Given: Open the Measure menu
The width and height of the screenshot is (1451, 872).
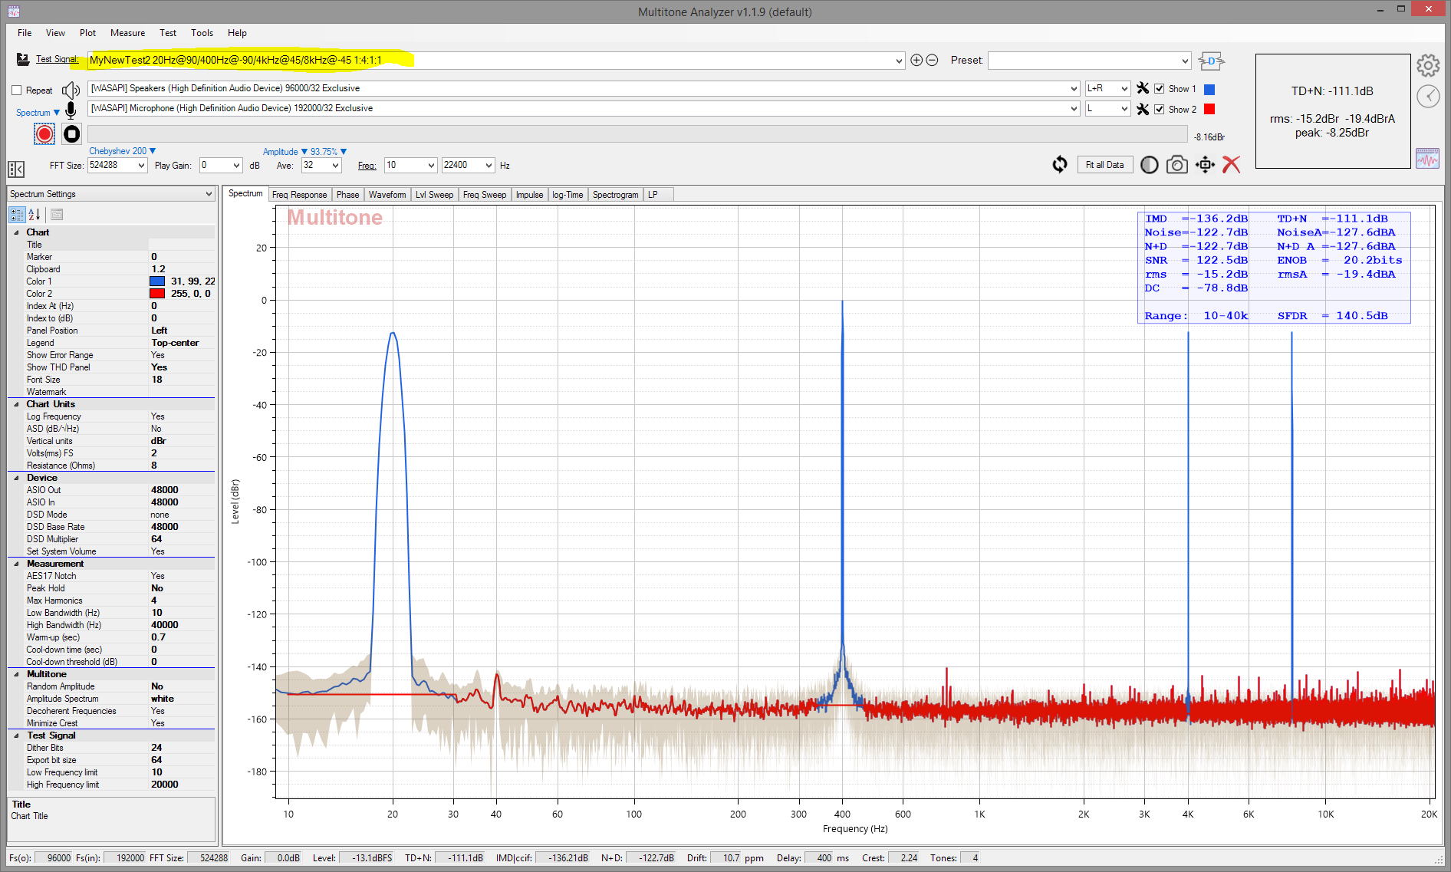Looking at the screenshot, I should click(127, 33).
